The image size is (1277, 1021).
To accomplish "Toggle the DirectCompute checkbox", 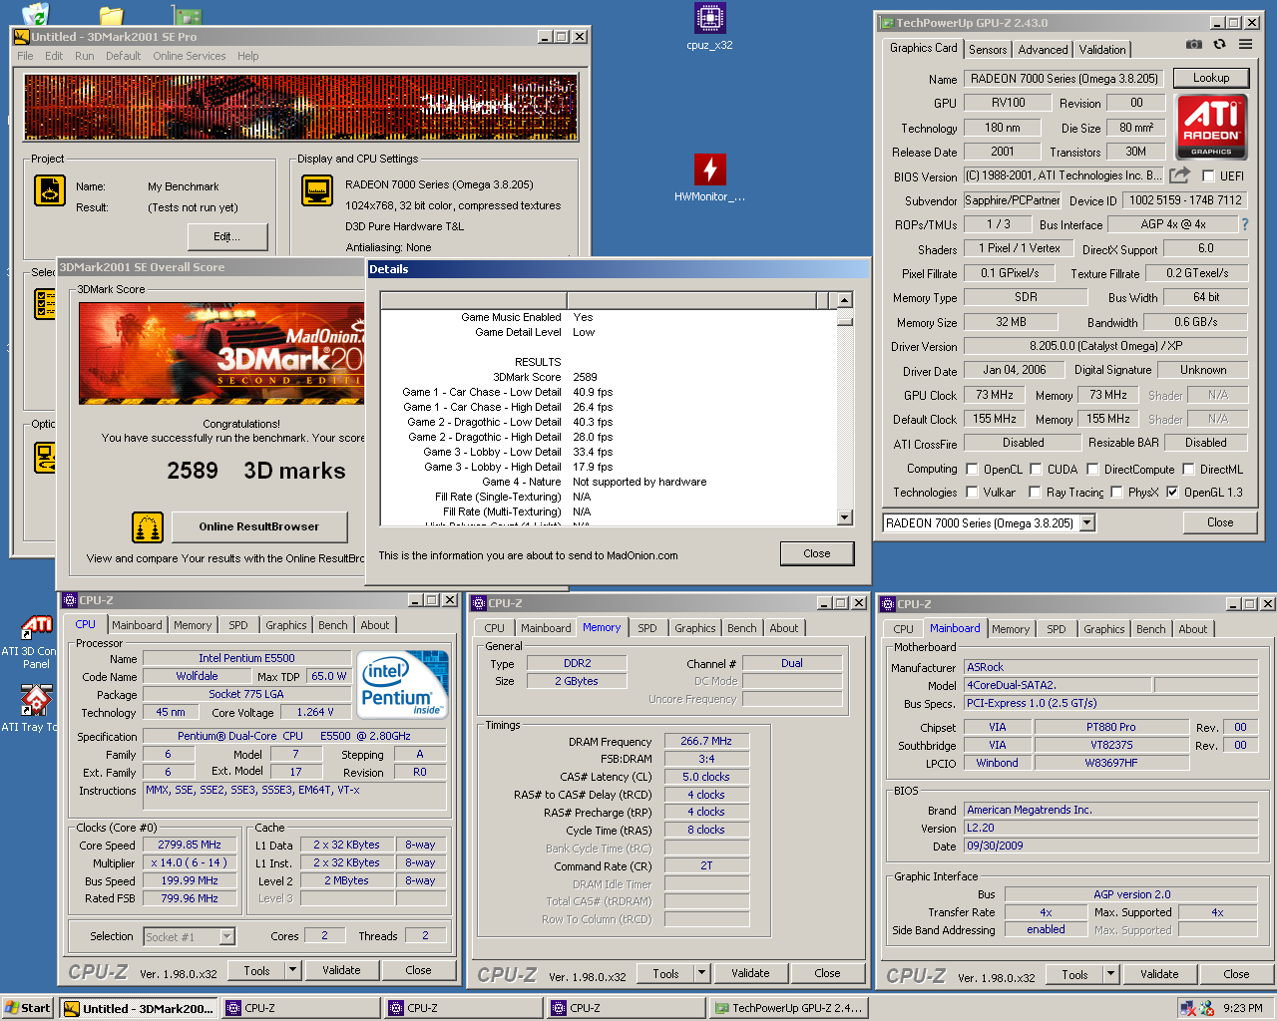I will point(1092,469).
